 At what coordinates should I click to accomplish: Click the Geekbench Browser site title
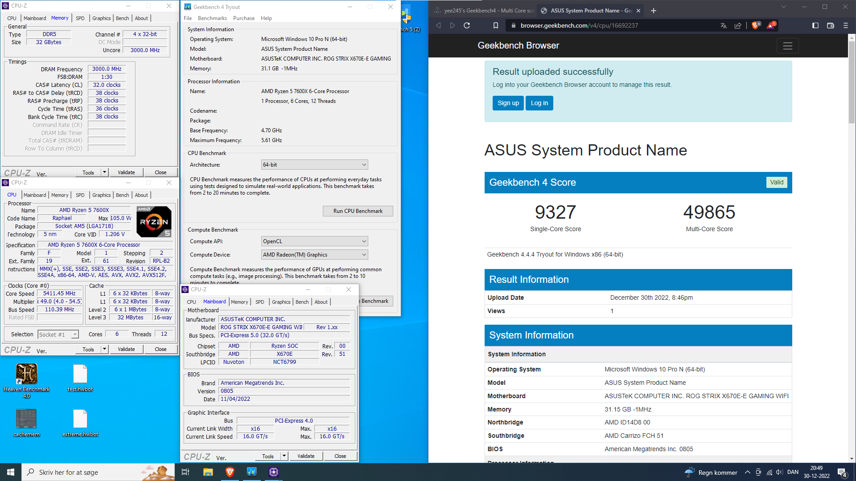click(518, 45)
